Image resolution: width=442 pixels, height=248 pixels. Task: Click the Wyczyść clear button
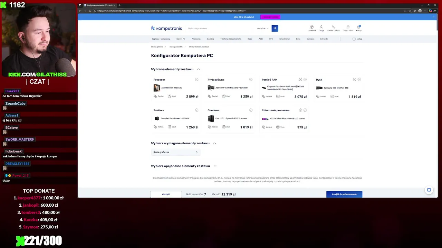[166, 194]
